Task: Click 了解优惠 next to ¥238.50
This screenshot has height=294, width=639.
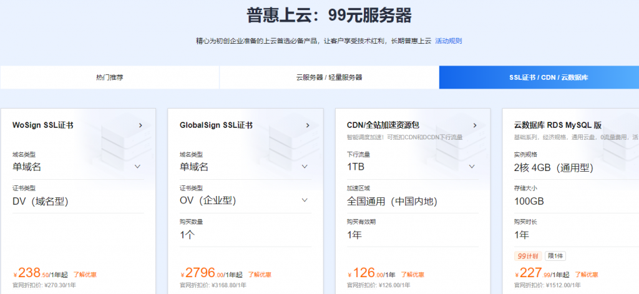Action: 85,275
